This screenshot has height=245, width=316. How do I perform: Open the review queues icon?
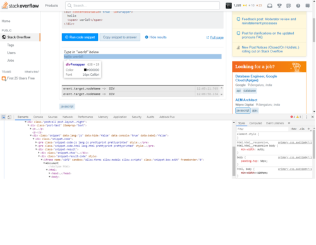[288, 6]
